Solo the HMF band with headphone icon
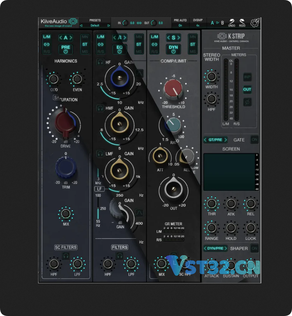Screen dimensions: 292x316 coord(100,108)
